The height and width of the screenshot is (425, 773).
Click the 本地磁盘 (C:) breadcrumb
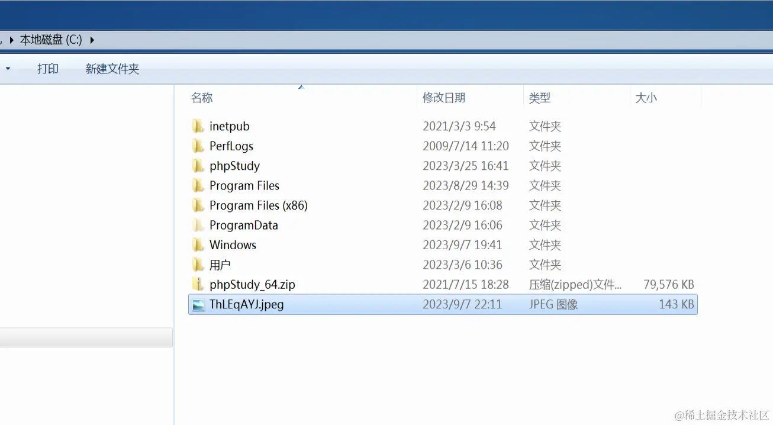coord(51,40)
